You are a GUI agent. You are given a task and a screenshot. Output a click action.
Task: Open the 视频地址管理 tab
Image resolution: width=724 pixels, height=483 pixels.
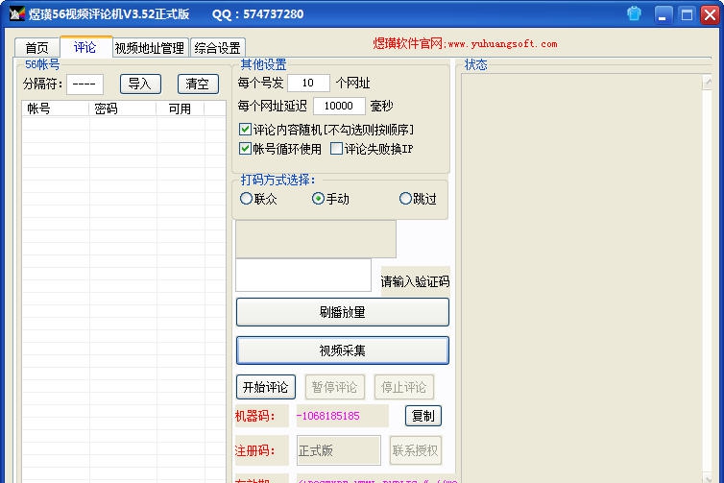tap(150, 48)
